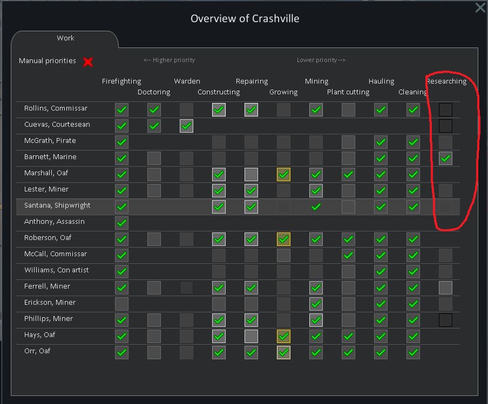The image size is (488, 404).
Task: Disable Mining for Erickson, Miner
Action: coord(316,304)
